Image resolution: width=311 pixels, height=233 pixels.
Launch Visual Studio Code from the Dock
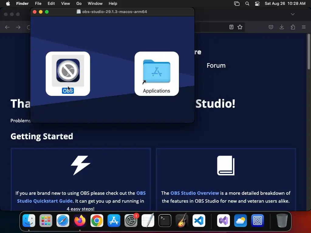tap(199, 221)
